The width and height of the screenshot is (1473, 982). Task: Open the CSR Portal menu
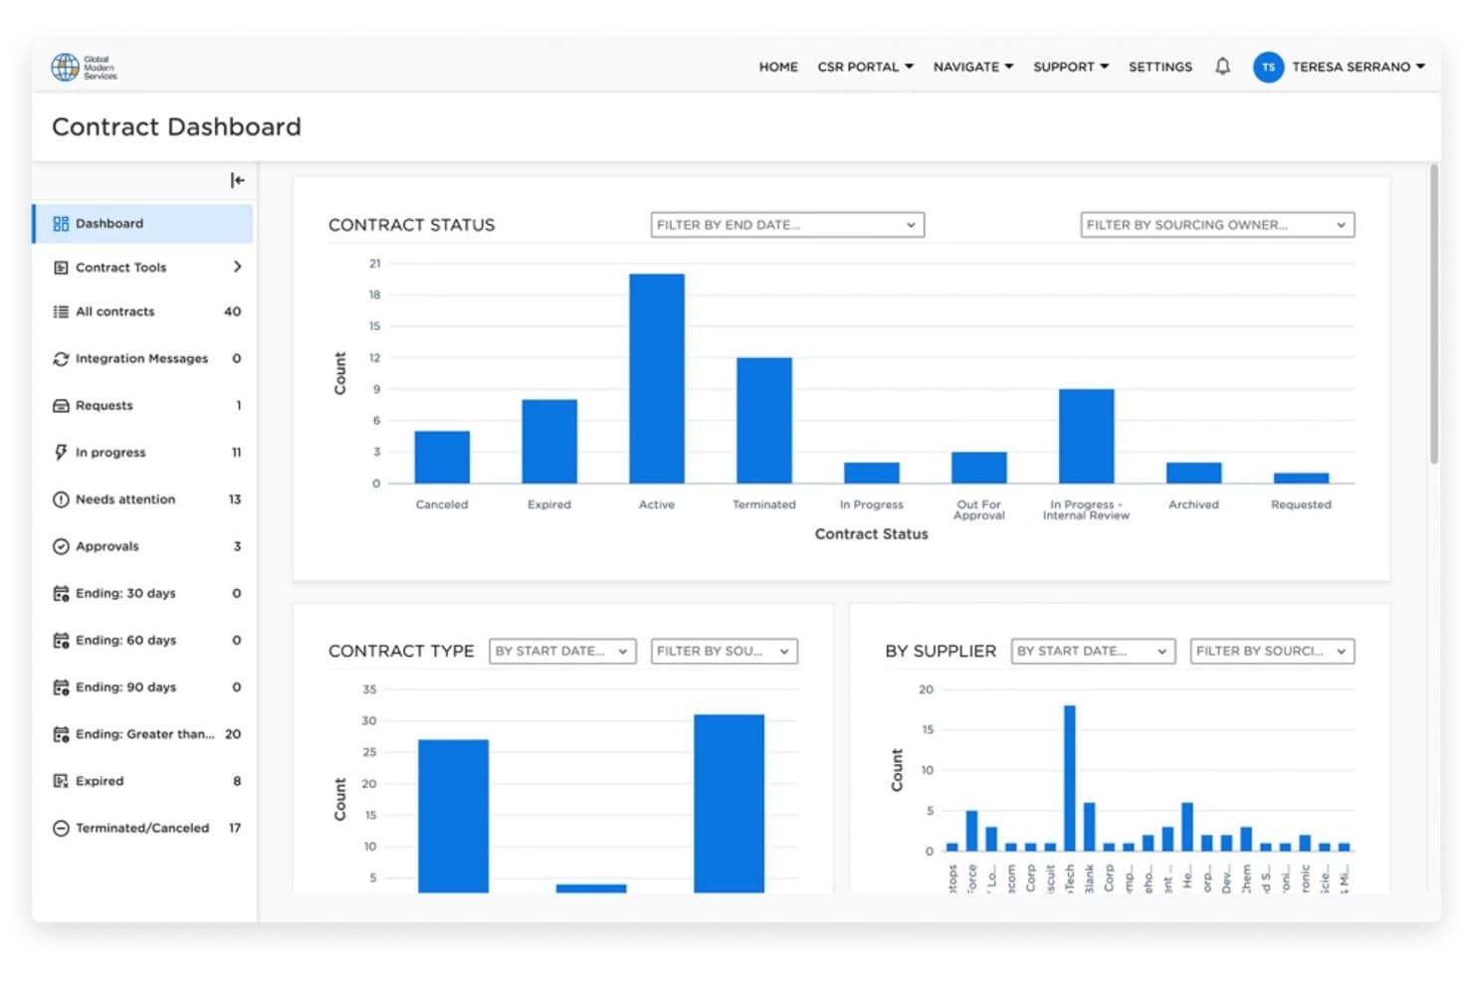(x=865, y=67)
